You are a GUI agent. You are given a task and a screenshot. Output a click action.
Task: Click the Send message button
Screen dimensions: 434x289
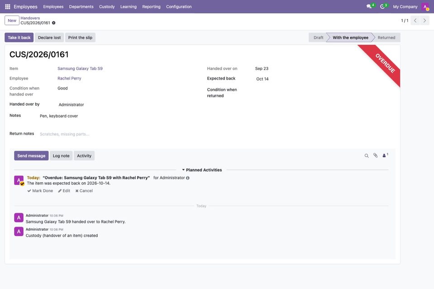(31, 156)
